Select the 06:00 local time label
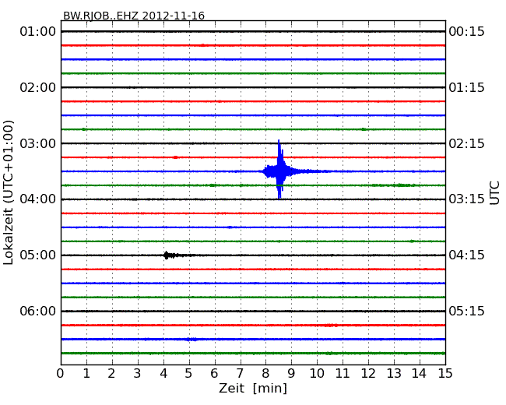 [38, 311]
